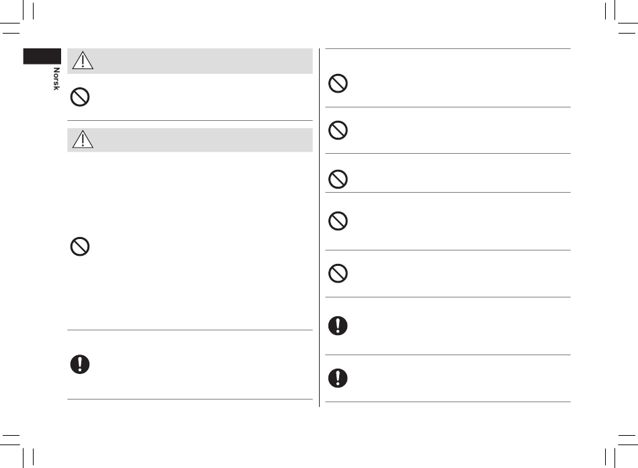Viewport: 638px width, 468px height.
Task: Click the fifth prohibition icon in the right column
Action: click(x=338, y=273)
